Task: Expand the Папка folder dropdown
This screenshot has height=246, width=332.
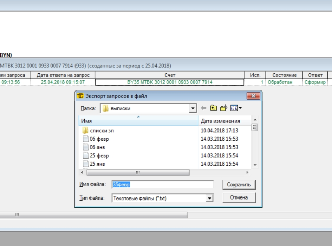Action: [x=193, y=108]
